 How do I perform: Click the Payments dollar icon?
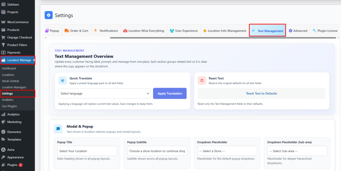point(3,52)
